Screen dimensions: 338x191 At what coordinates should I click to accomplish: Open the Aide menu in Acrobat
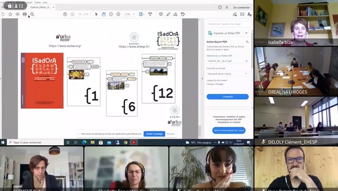[x=45, y=2]
